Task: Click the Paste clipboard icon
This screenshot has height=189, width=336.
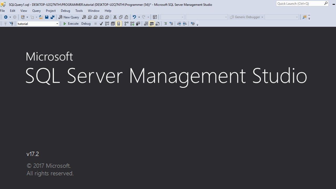Action: tap(126, 17)
